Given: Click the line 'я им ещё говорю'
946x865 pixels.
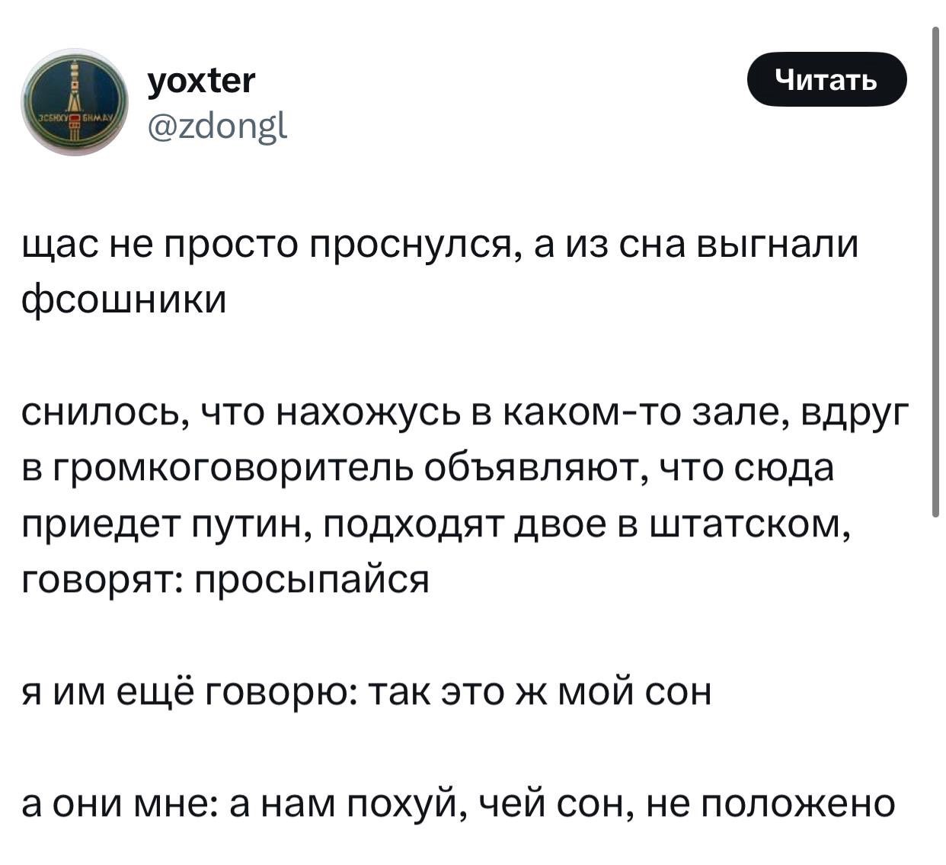Looking at the screenshot, I should click(x=366, y=692).
